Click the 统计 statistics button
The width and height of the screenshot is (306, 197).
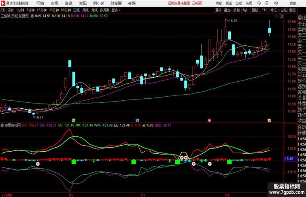tap(246, 10)
